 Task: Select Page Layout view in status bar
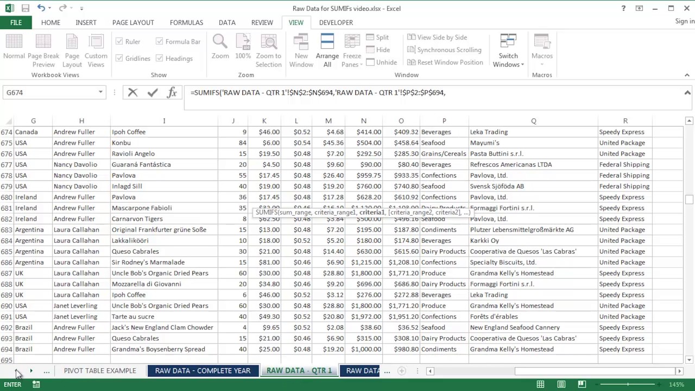pos(561,384)
